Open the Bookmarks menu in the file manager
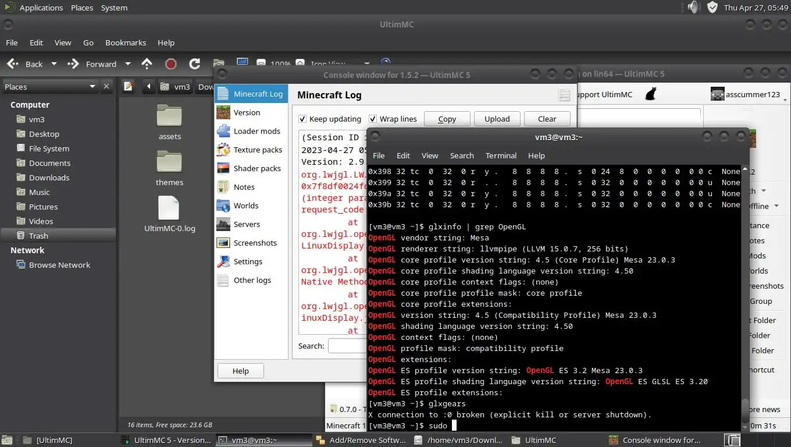The image size is (791, 447). 126,42
